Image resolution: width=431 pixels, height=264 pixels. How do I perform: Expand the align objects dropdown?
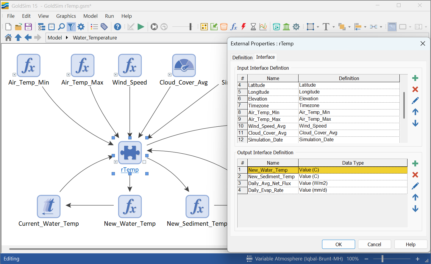(x=365, y=27)
